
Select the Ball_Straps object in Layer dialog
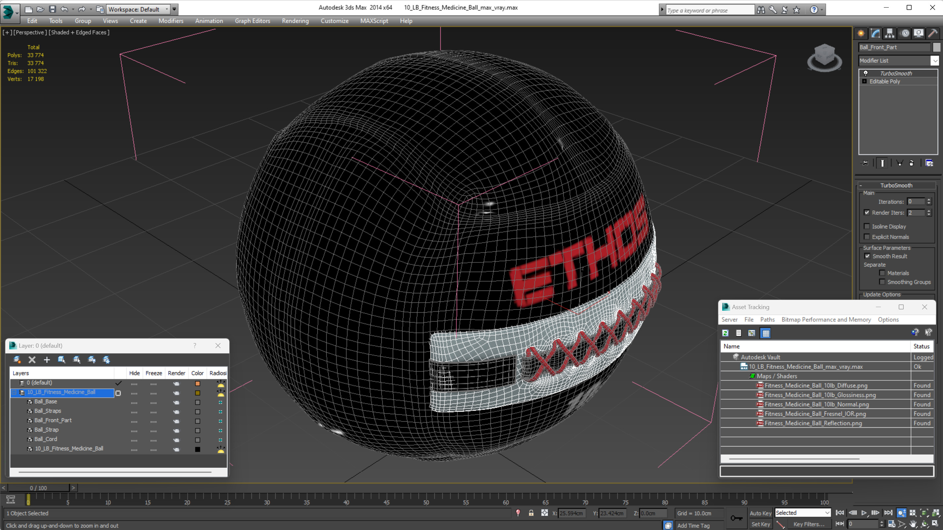tap(48, 411)
